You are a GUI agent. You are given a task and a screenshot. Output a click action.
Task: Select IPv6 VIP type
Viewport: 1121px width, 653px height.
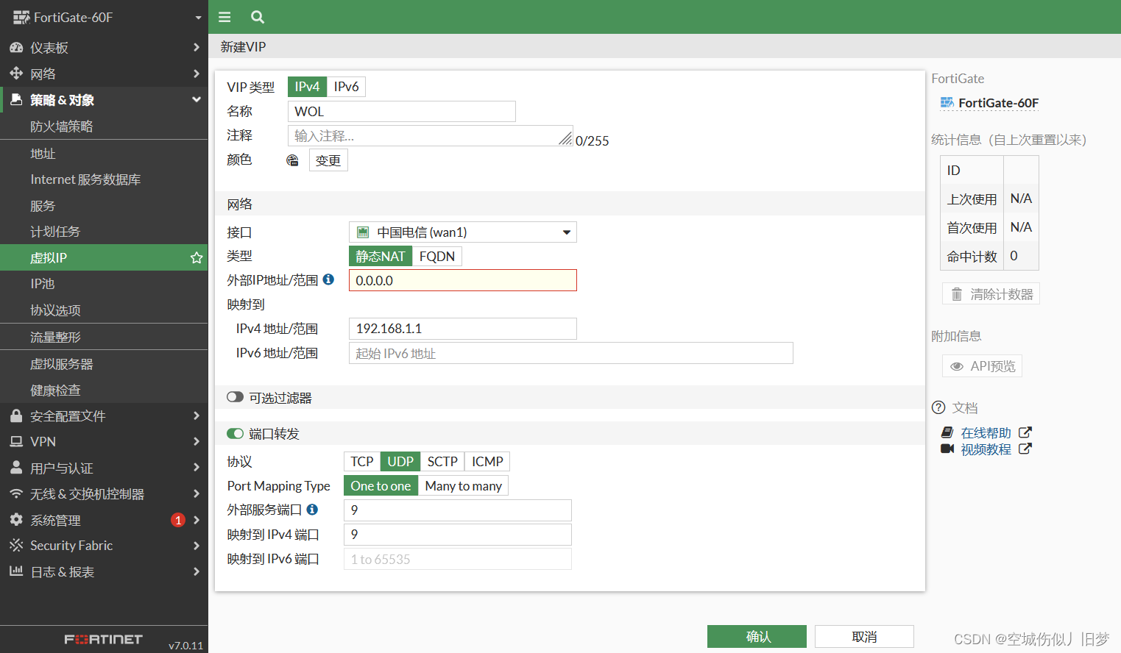tap(346, 87)
